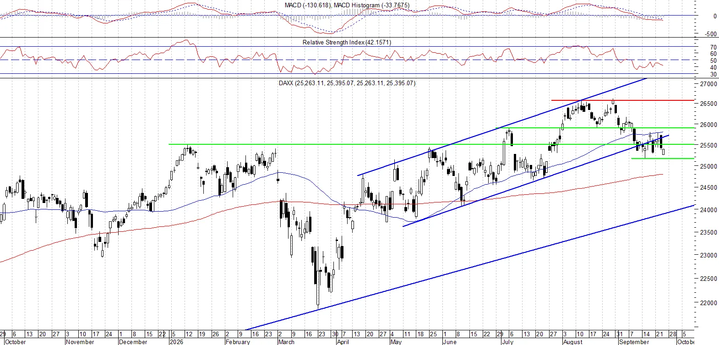The height and width of the screenshot is (345, 719).
Task: Click the 25500 price axis label
Action: tap(709, 145)
